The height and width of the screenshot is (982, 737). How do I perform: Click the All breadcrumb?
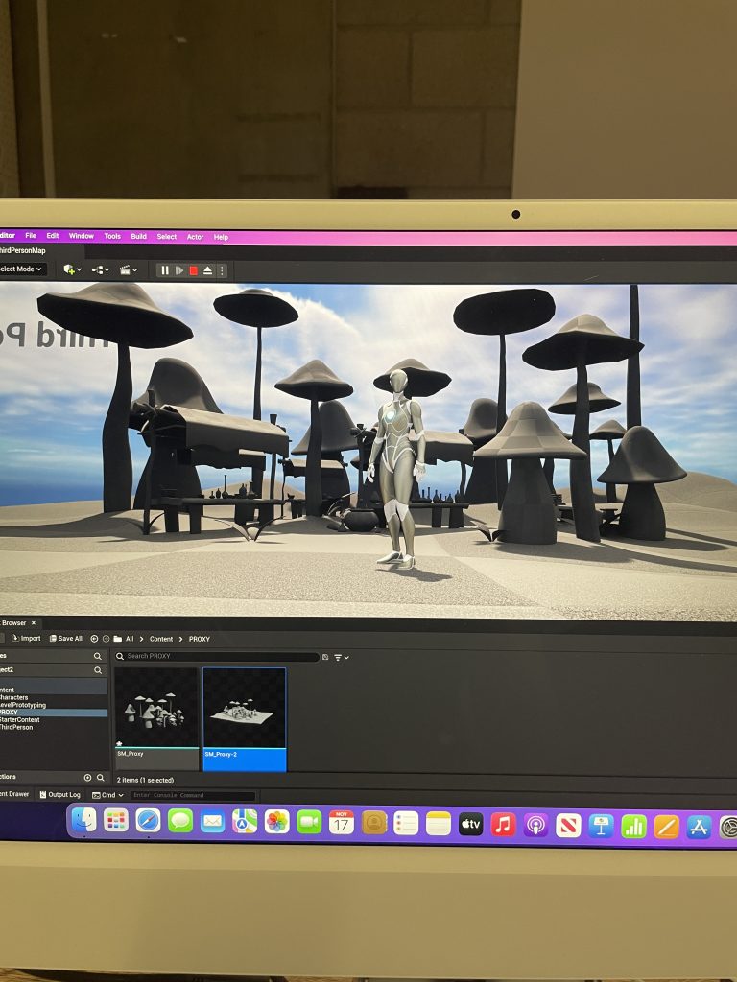click(x=130, y=639)
